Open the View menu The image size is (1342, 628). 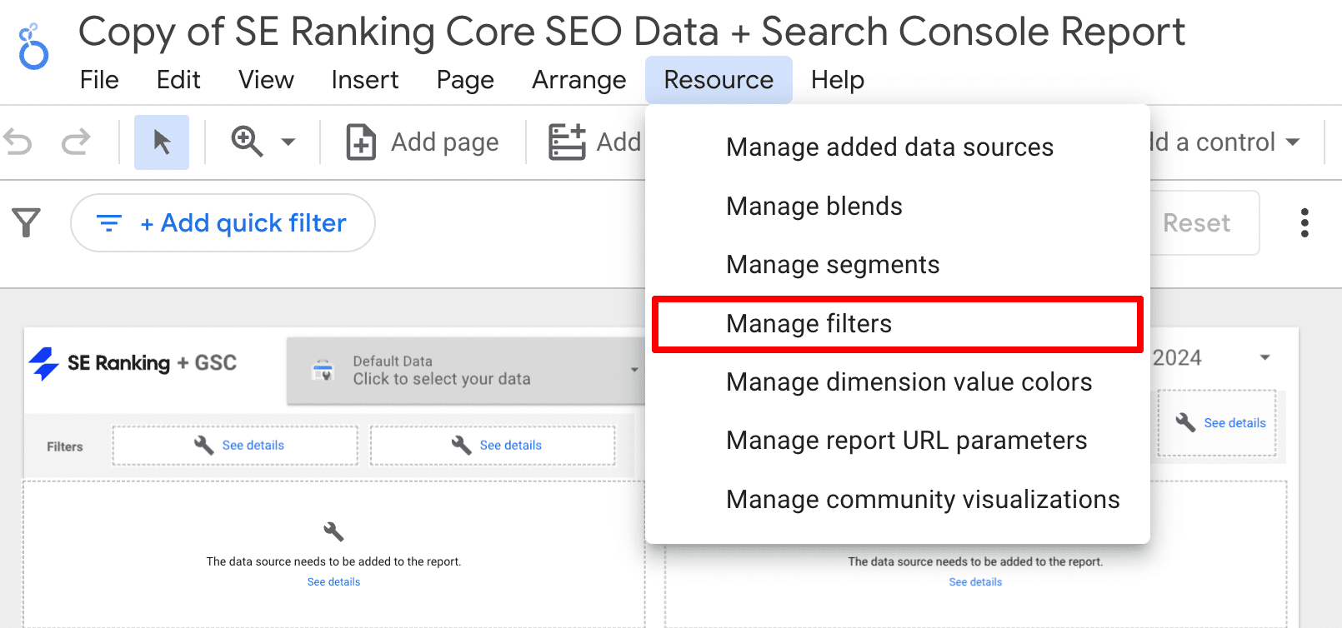(266, 80)
